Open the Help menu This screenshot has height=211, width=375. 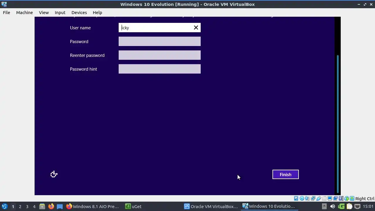(97, 13)
